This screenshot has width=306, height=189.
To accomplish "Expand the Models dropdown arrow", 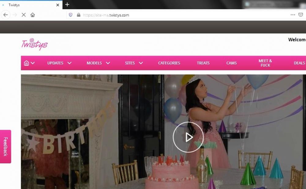I will [108, 63].
